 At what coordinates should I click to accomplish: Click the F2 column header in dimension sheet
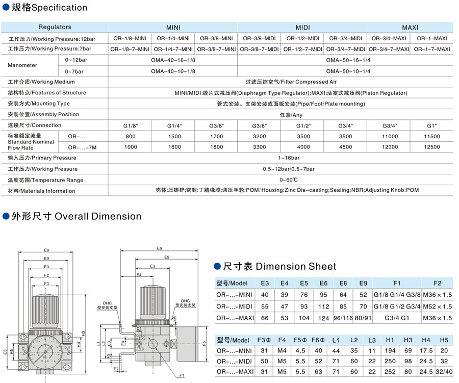[x=437, y=283]
